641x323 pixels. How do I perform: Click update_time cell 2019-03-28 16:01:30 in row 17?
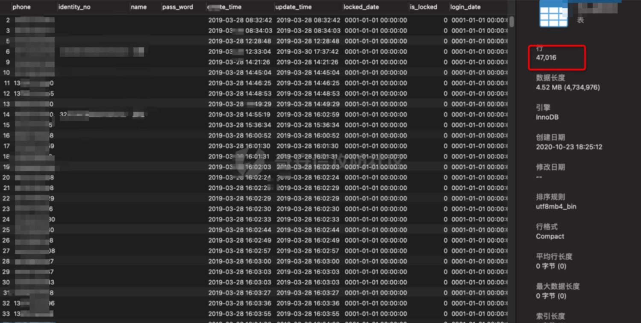[308, 146]
